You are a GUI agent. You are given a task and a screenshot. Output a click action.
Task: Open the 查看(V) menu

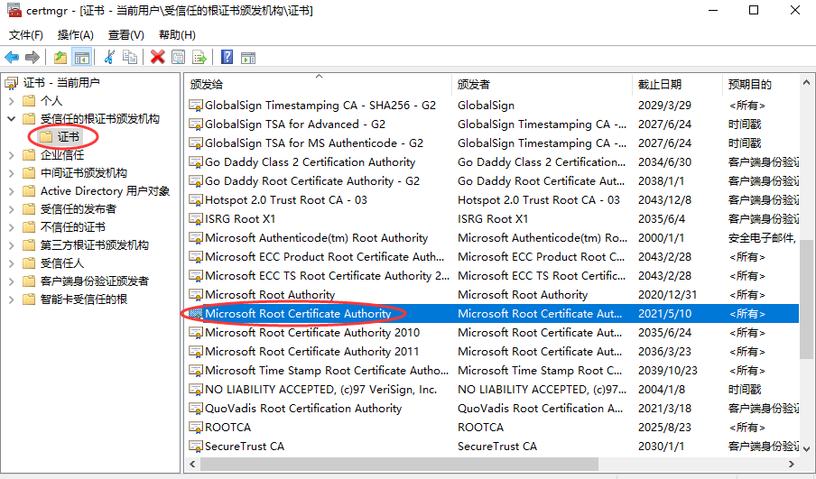126,35
